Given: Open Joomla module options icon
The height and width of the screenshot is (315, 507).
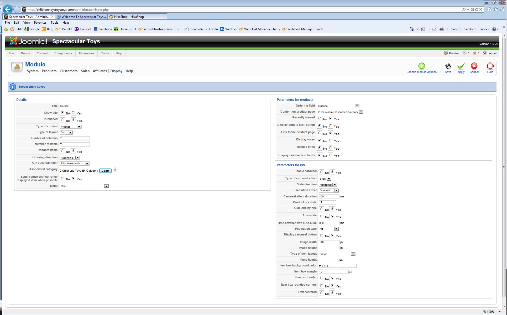Looking at the screenshot, I should 421,66.
